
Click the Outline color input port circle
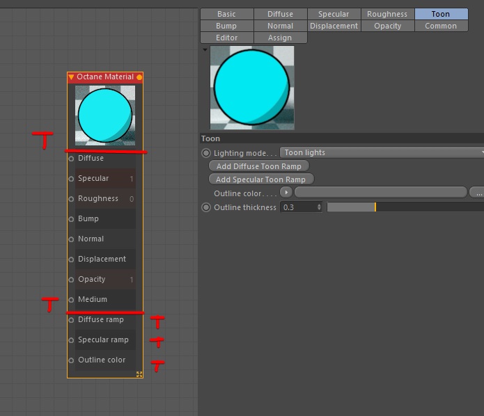71,360
